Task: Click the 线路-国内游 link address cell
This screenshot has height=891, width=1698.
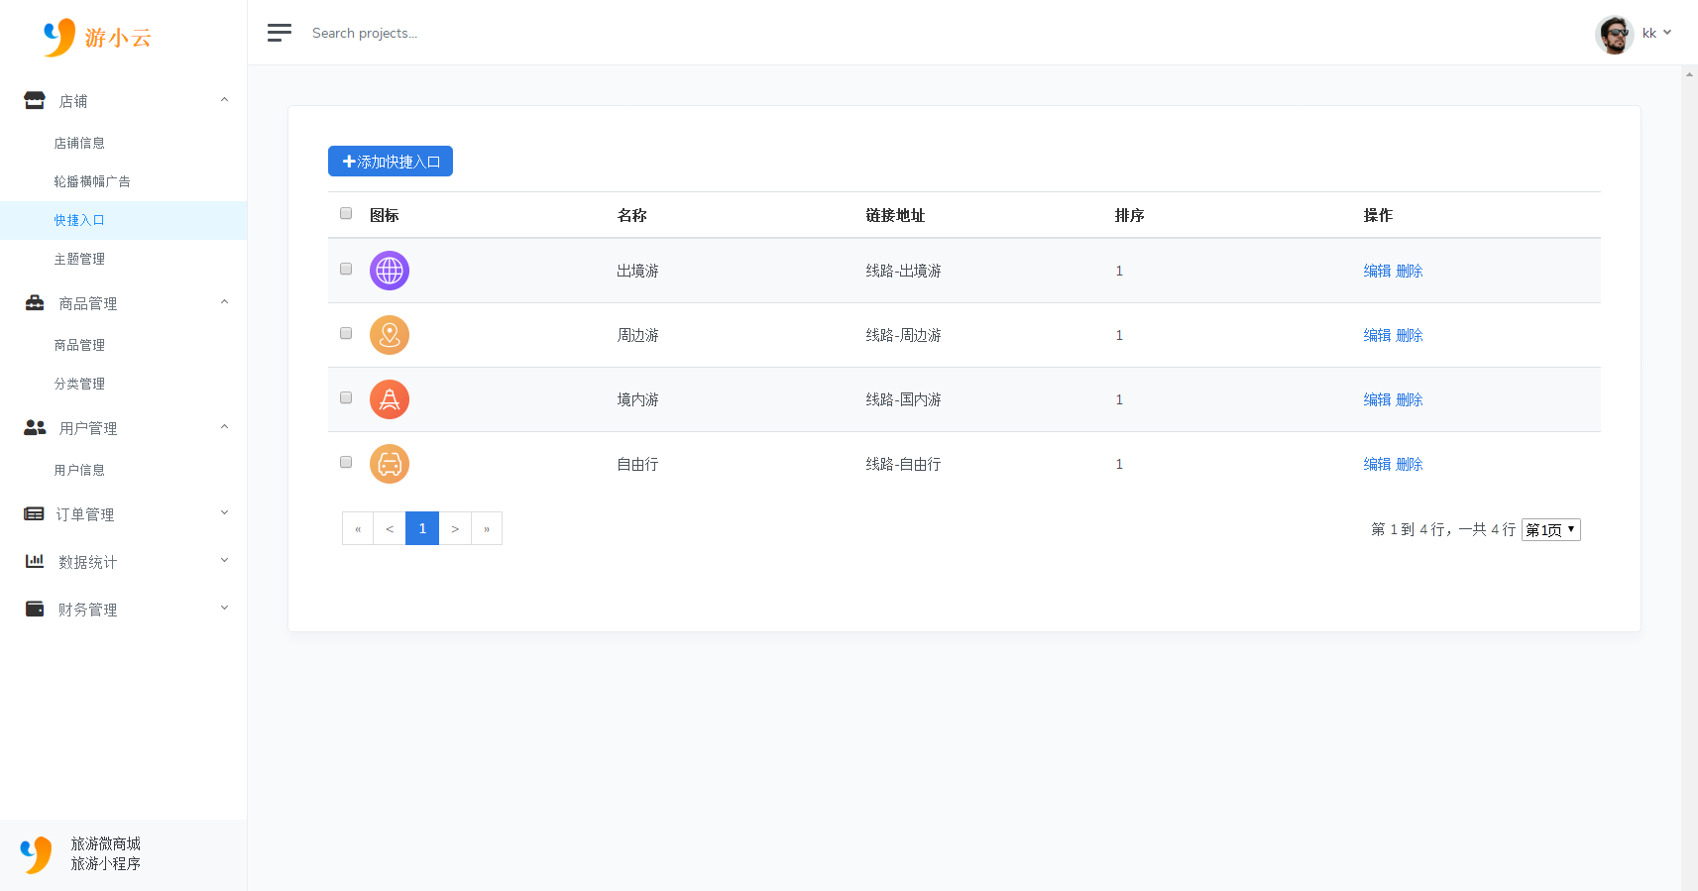Action: point(903,399)
